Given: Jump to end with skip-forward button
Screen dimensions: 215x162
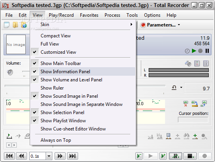Looking at the screenshot, I should [73, 156].
